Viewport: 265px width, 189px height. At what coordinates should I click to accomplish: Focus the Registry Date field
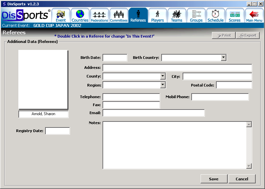point(57,131)
